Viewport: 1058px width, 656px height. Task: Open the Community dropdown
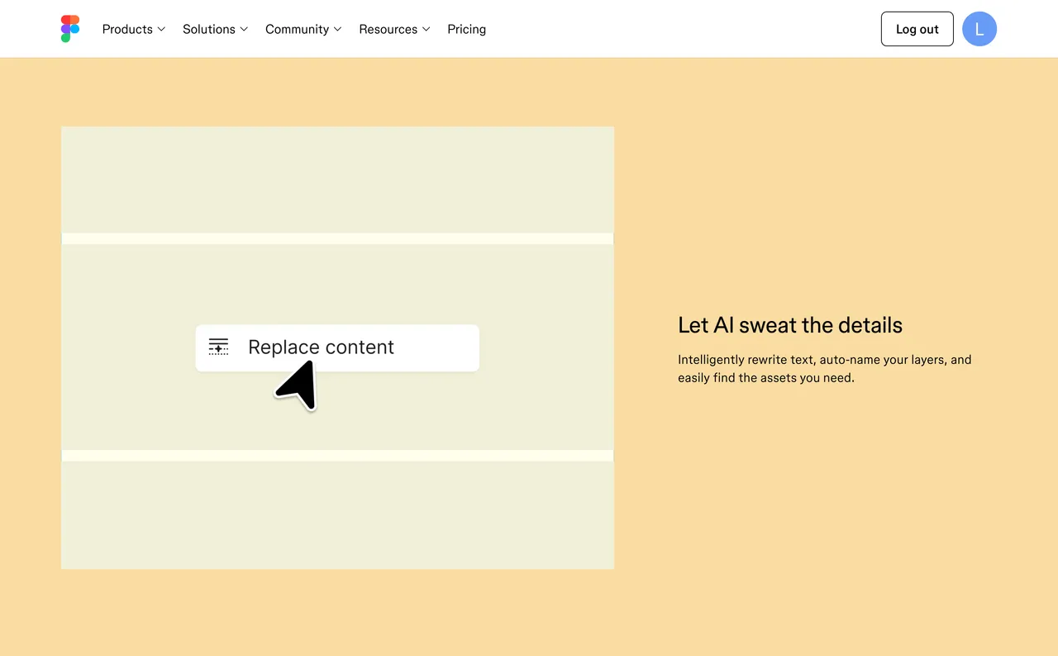click(303, 29)
